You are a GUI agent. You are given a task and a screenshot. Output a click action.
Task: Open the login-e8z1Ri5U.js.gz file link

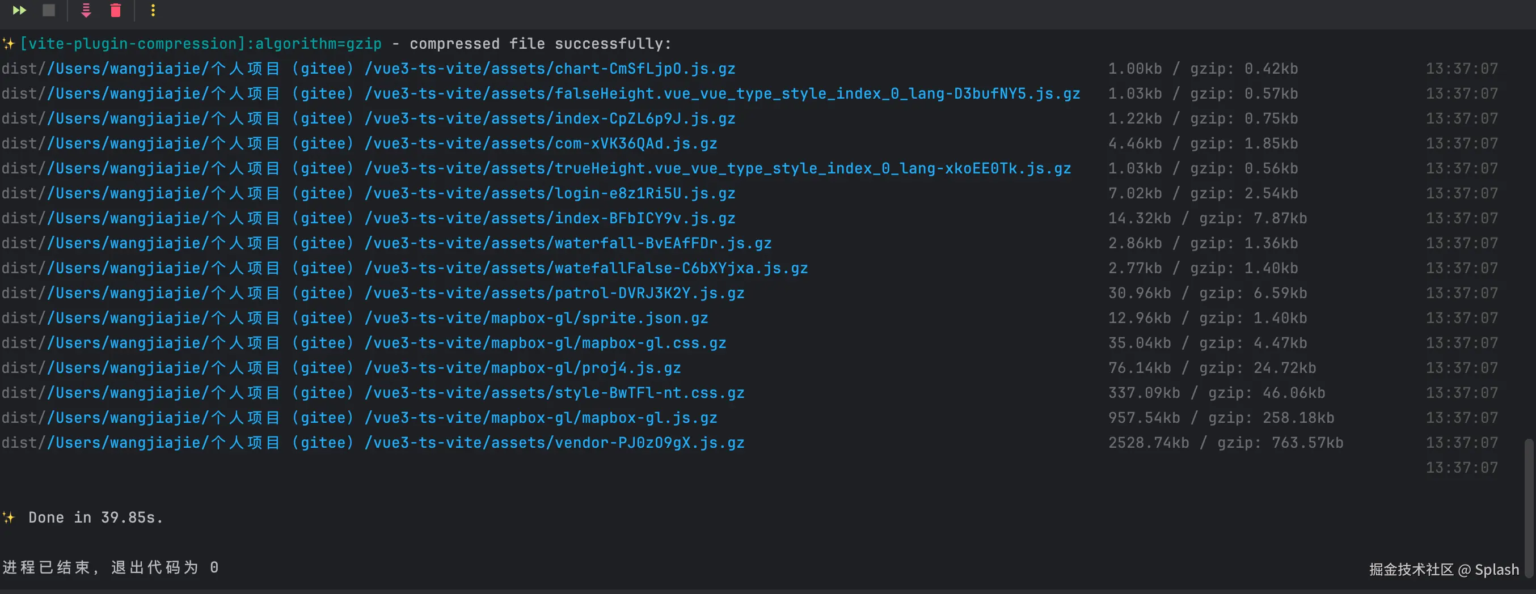pos(391,194)
